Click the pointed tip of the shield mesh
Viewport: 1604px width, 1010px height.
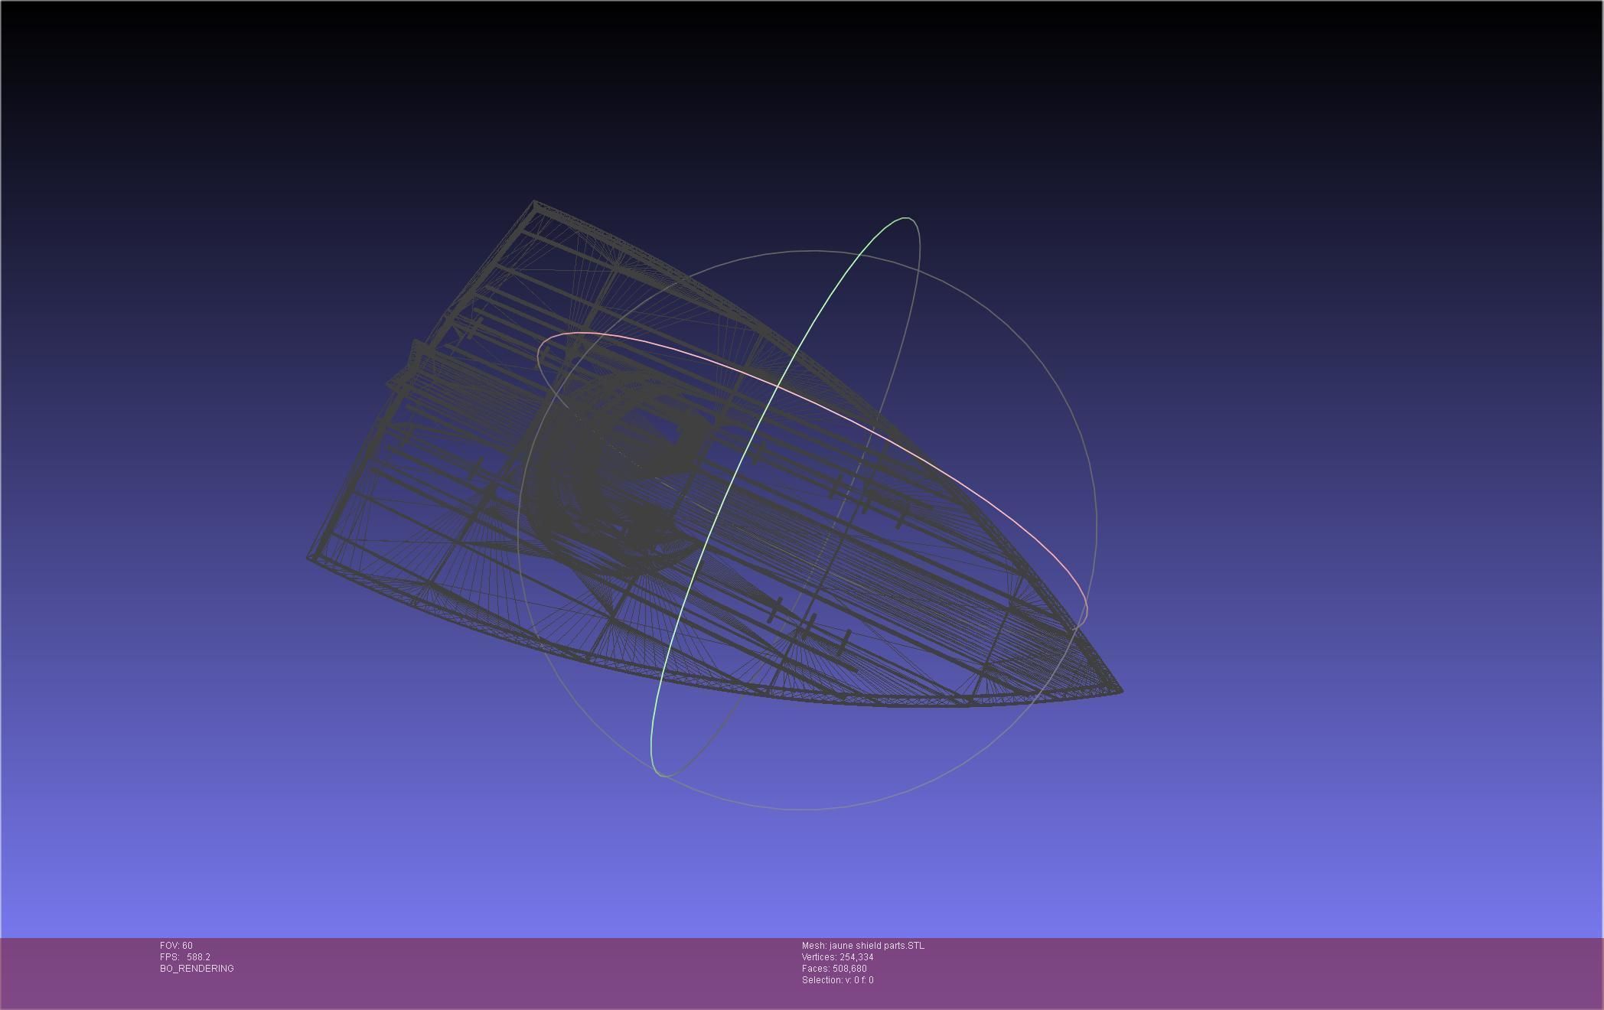[x=1120, y=691]
